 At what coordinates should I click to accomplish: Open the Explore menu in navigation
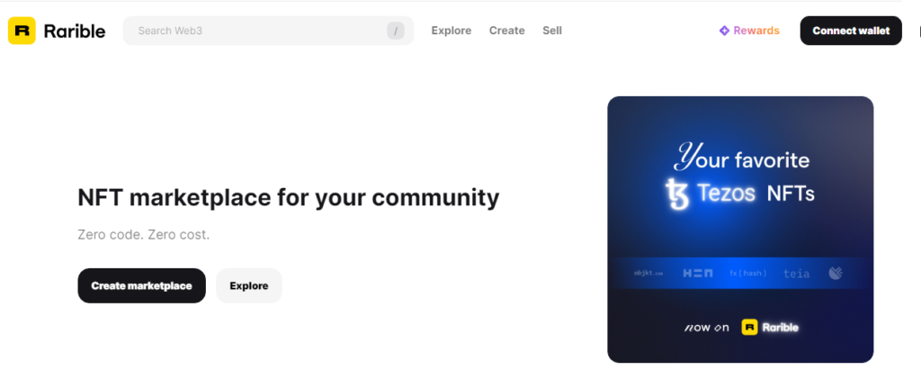452,31
